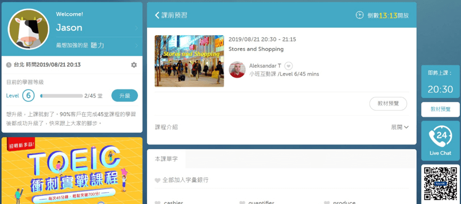Toggle heart next to word quantifier
The image size is (461, 204).
tap(242, 202)
